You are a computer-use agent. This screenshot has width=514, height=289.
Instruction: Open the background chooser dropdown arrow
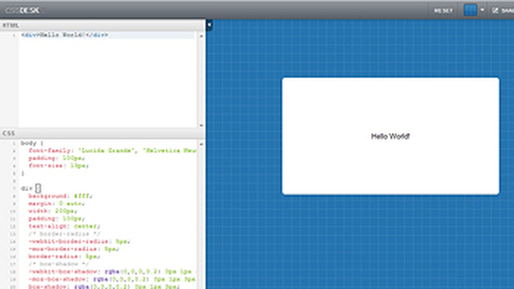point(482,10)
